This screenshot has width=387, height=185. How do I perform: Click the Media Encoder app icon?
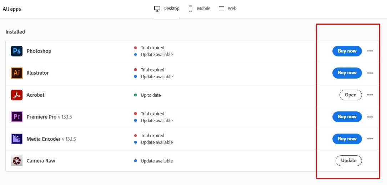click(17, 139)
